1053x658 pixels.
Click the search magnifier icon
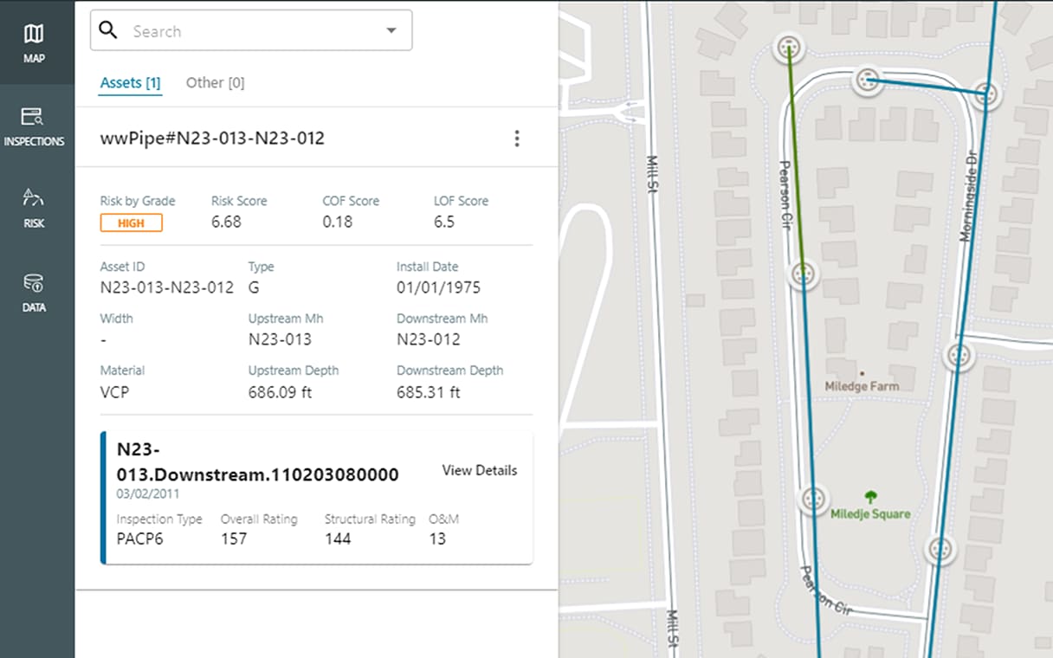click(x=108, y=31)
